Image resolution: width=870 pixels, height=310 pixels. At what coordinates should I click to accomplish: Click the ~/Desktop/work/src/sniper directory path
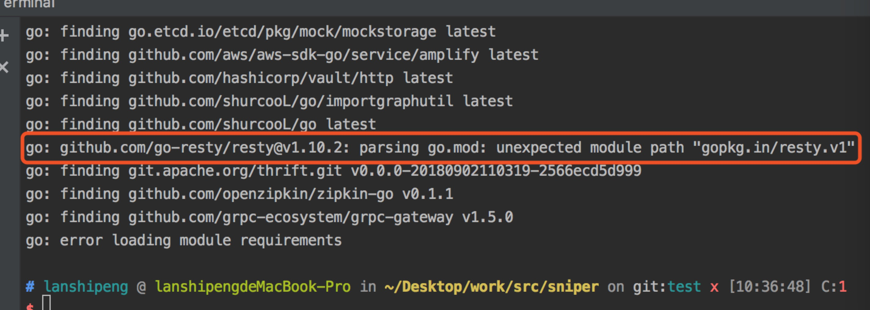[492, 287]
